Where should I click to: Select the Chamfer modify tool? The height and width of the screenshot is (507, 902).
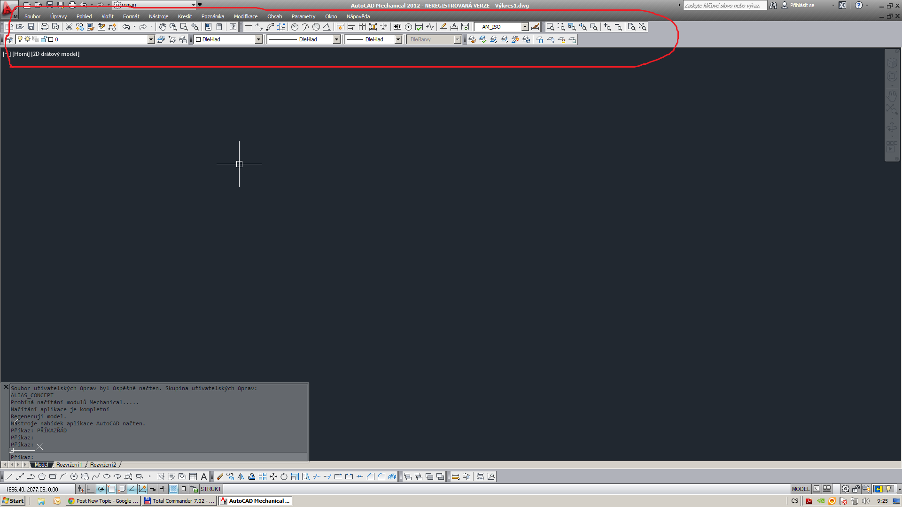(x=371, y=476)
